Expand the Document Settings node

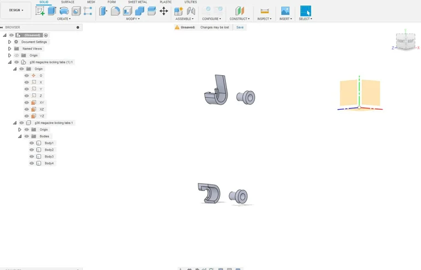(9, 42)
